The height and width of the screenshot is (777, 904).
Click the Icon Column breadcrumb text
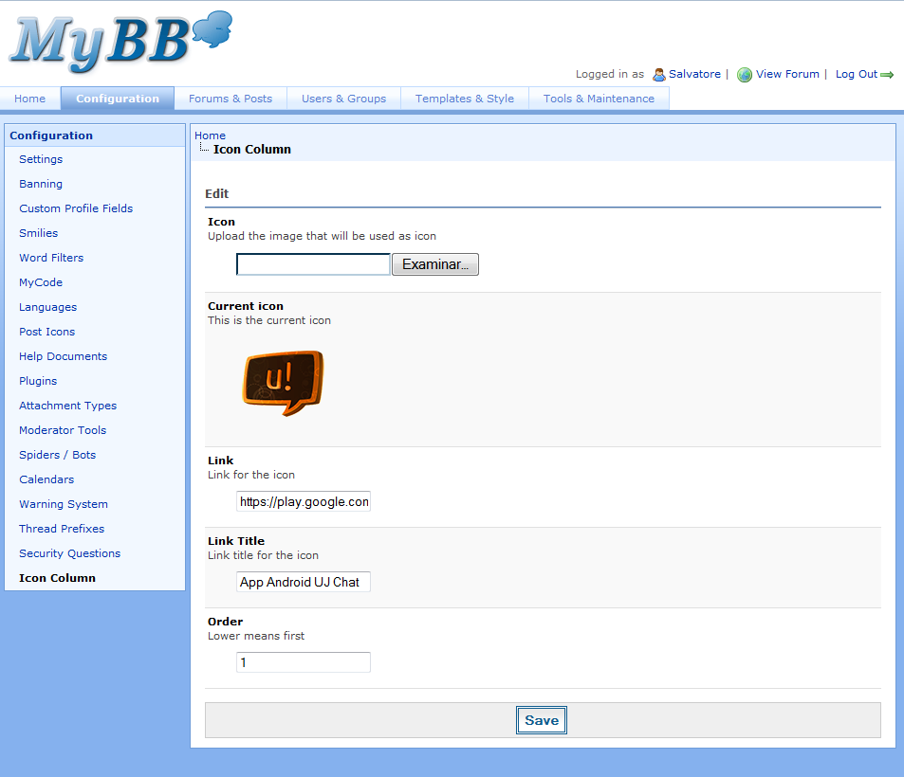252,149
